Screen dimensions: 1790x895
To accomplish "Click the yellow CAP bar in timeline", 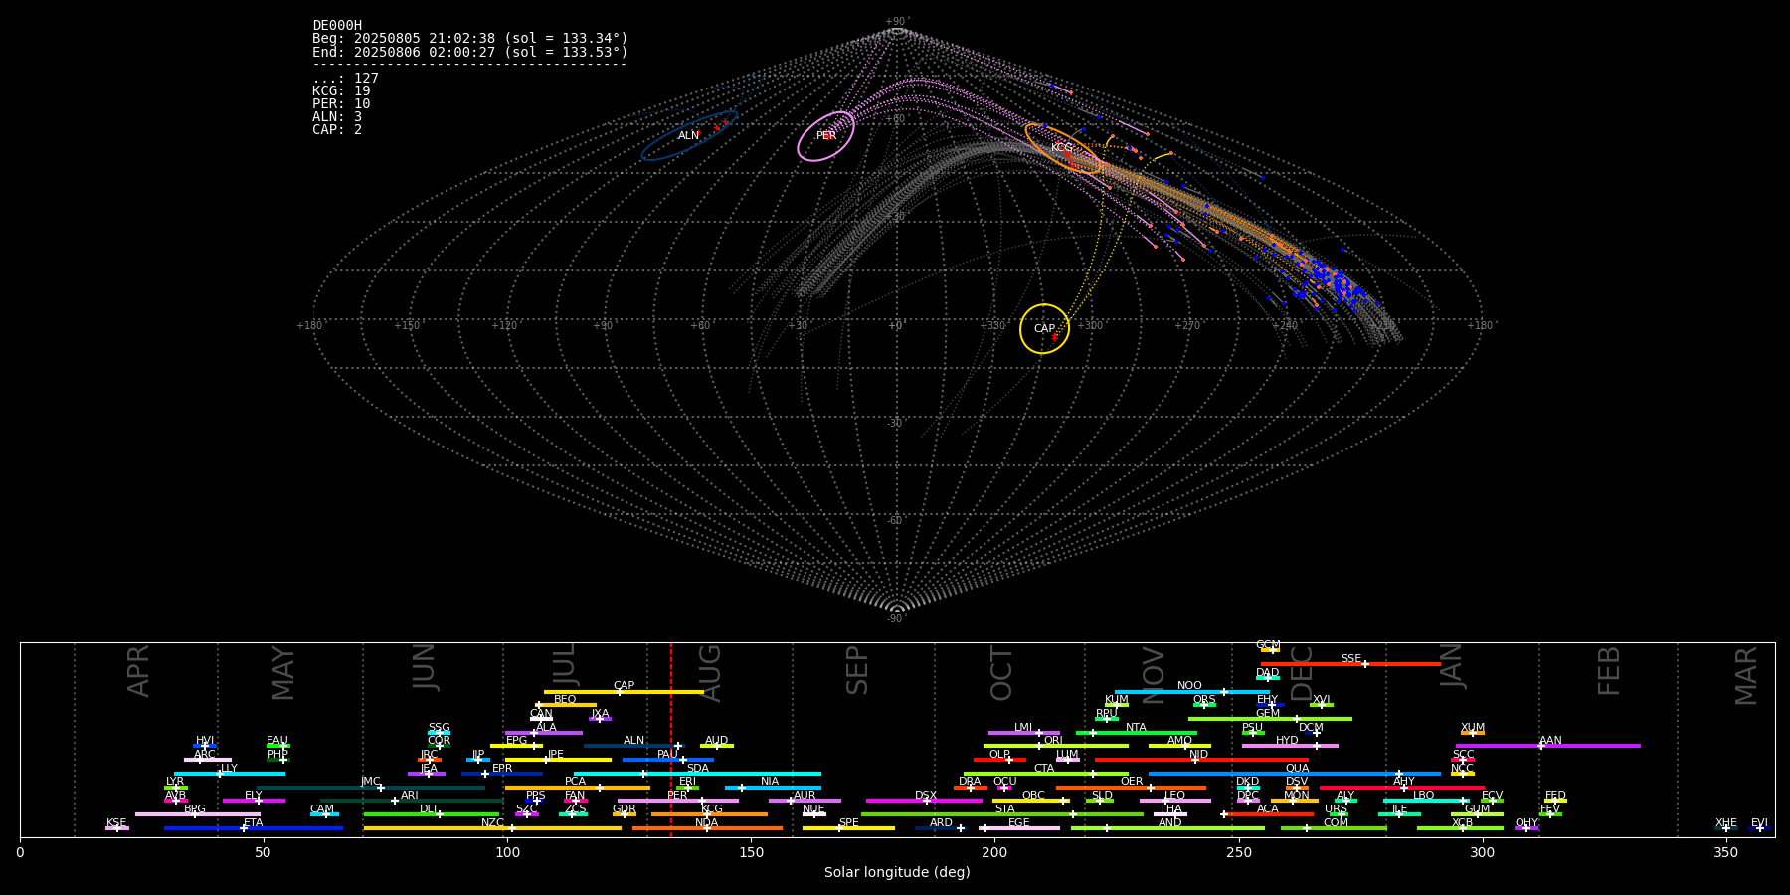I will click(624, 692).
